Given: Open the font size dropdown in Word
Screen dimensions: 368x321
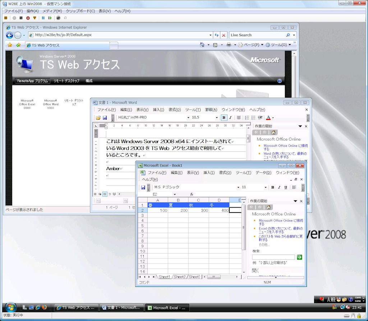Looking at the screenshot, I should tap(217, 117).
